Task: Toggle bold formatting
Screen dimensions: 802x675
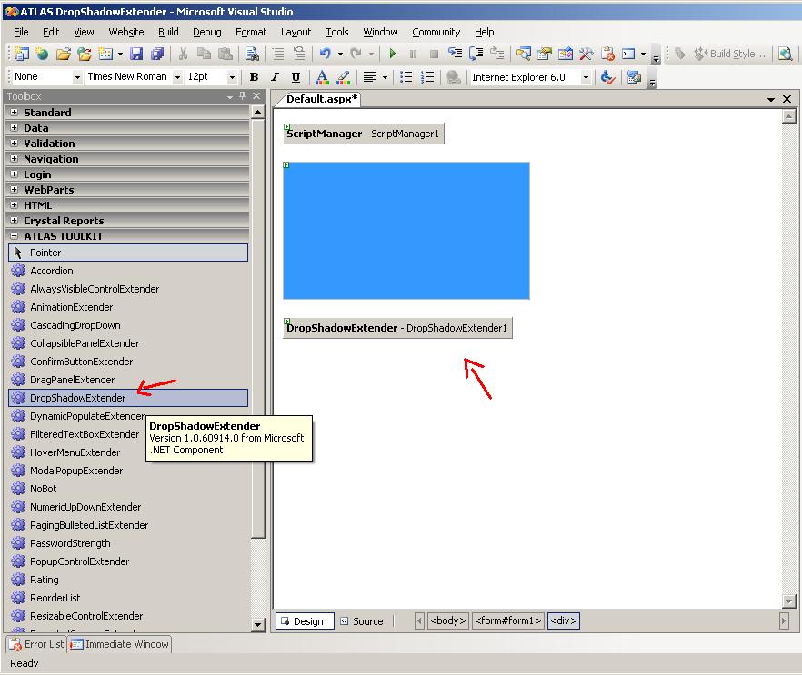Action: pyautogui.click(x=254, y=78)
